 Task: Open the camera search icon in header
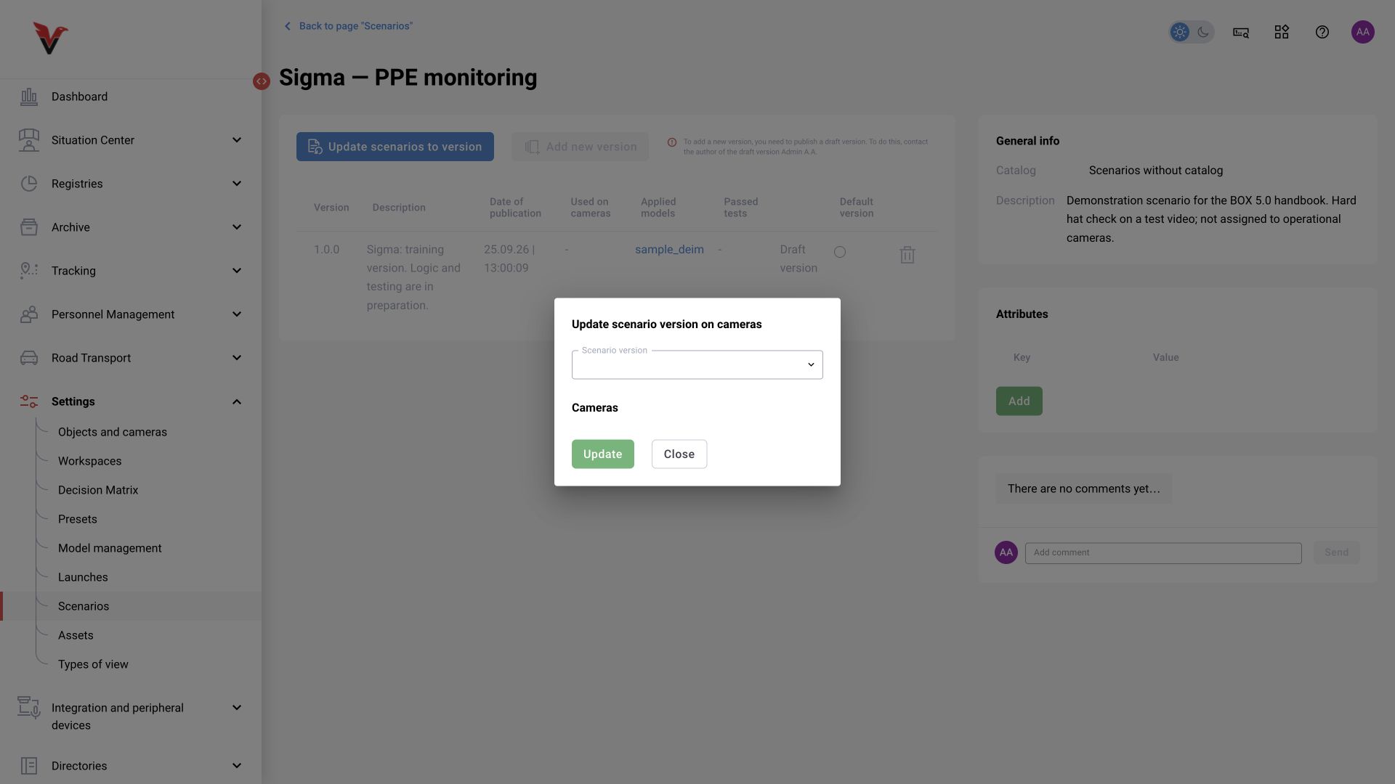[x=1241, y=32]
